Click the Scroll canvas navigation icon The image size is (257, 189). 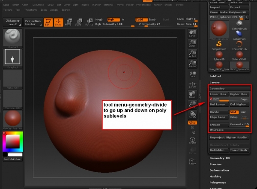(192, 33)
